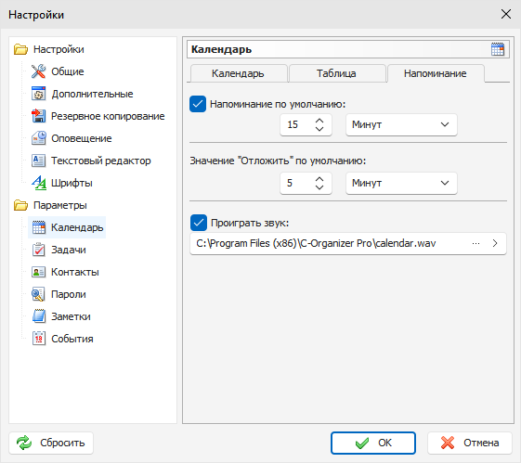Screen dimensions: 521x463
Task: Click the Заметки notepad icon
Action: (x=39, y=316)
